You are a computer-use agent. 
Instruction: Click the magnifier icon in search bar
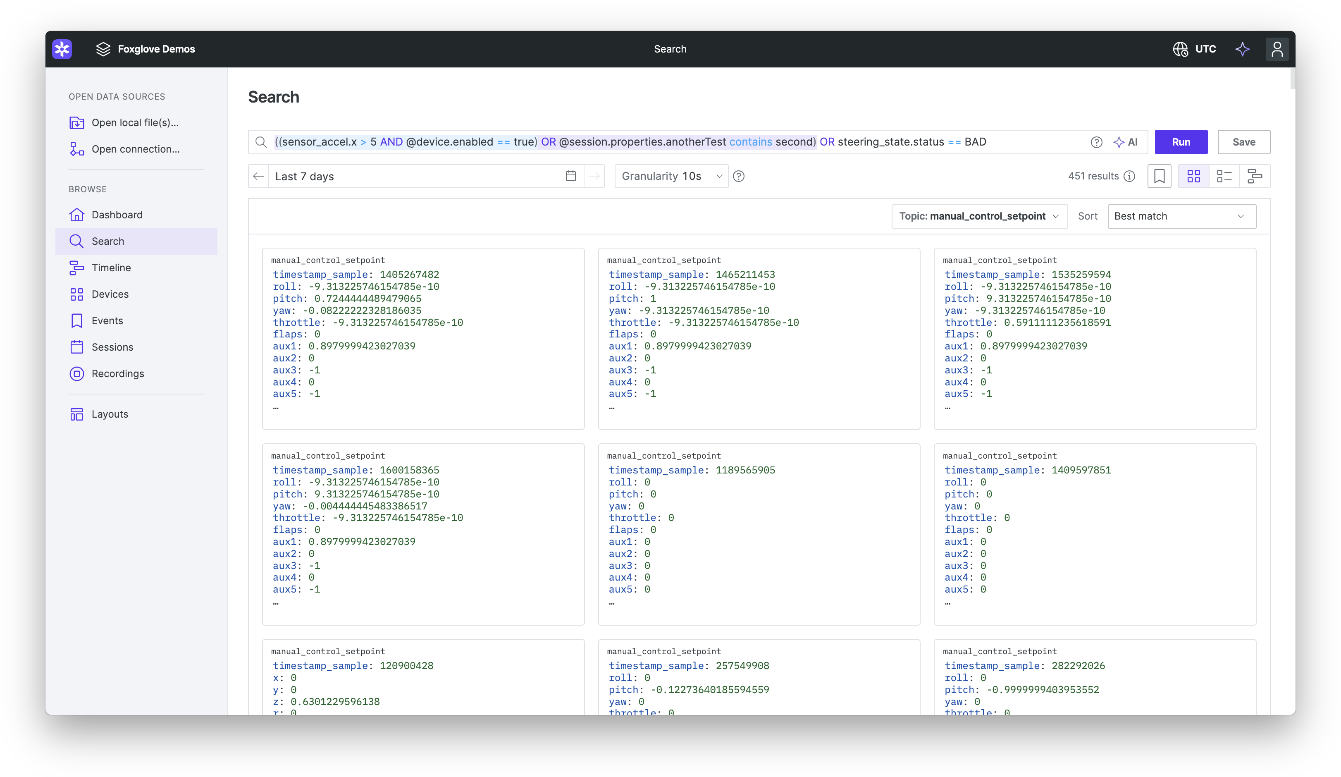coord(261,142)
